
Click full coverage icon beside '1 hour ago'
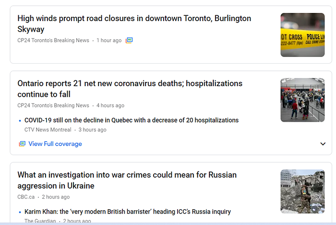[129, 40]
